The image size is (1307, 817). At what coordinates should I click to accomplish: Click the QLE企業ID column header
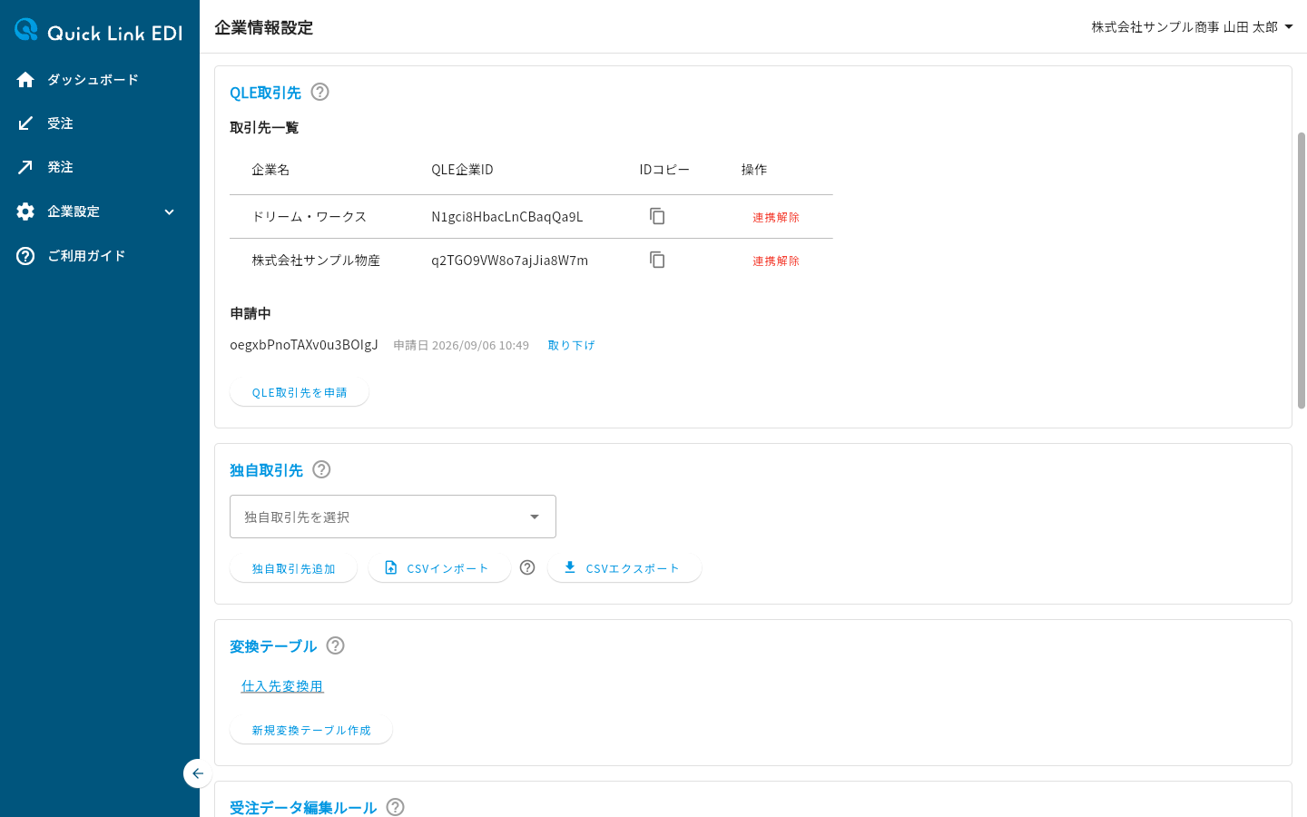point(462,170)
